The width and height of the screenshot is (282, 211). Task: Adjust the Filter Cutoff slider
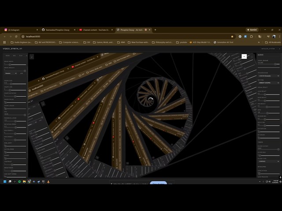point(269,149)
